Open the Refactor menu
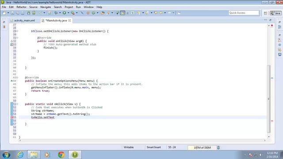 coord(21,7)
